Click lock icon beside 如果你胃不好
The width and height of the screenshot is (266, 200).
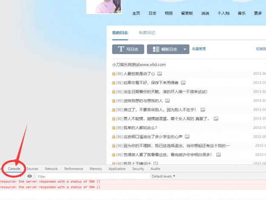113,83
